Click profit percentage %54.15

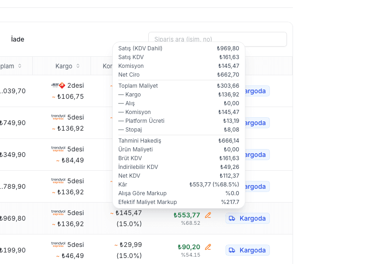(190, 255)
